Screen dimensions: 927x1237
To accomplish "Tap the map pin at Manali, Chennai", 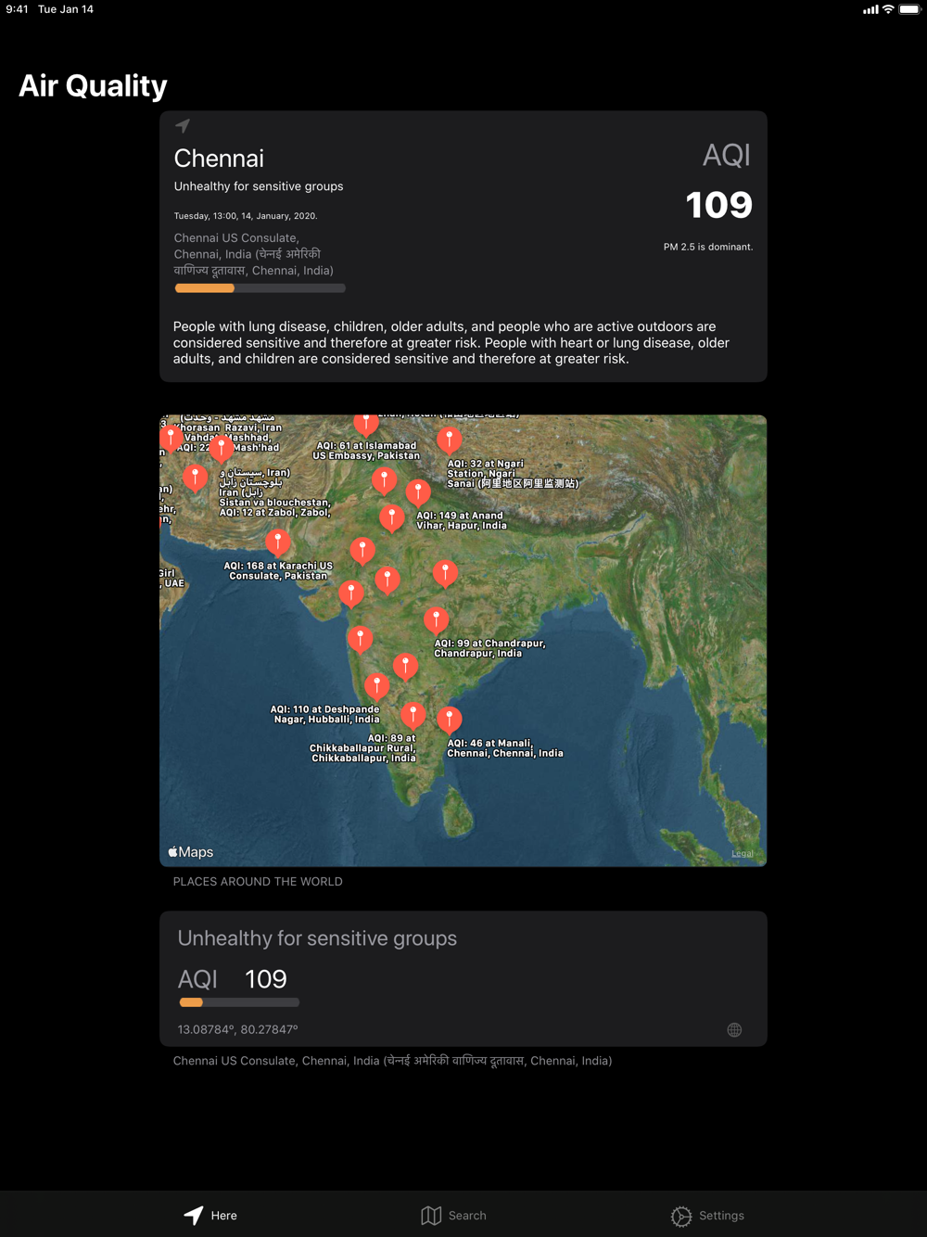I will tap(450, 719).
